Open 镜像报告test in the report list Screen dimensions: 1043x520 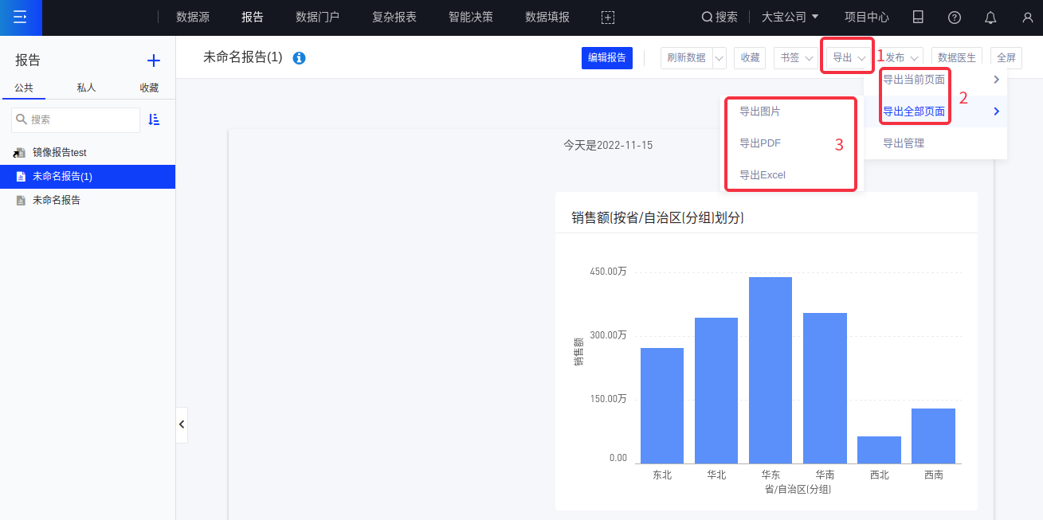pos(59,152)
